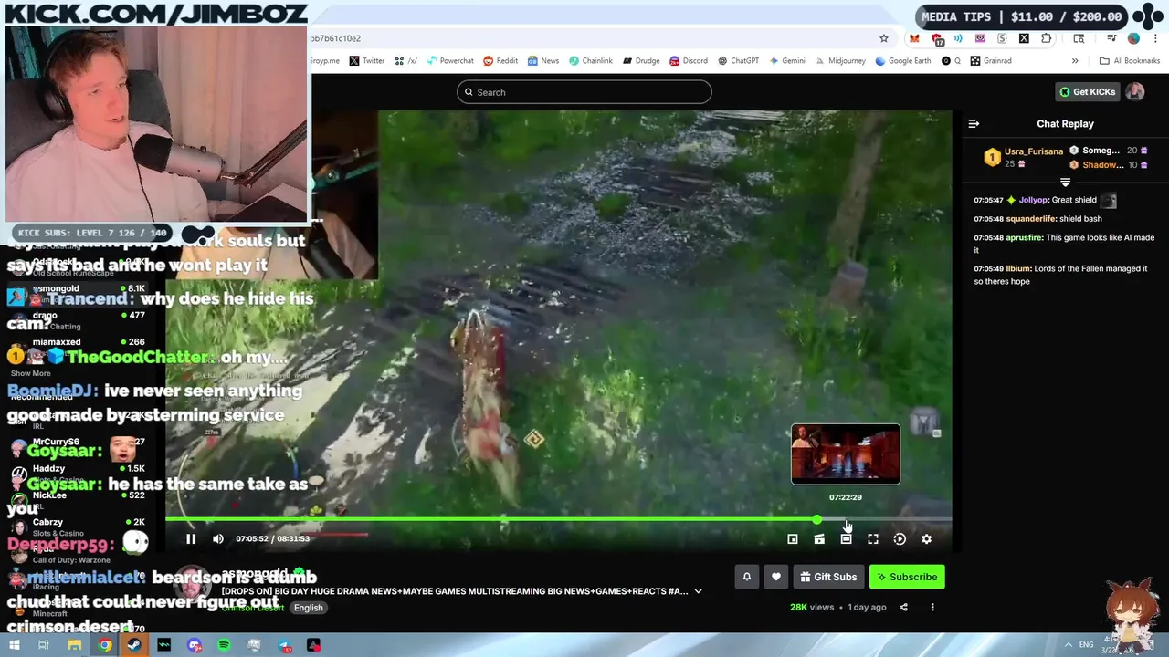The height and width of the screenshot is (657, 1169).
Task: Open the ChatGPT bookmark
Action: point(738,61)
